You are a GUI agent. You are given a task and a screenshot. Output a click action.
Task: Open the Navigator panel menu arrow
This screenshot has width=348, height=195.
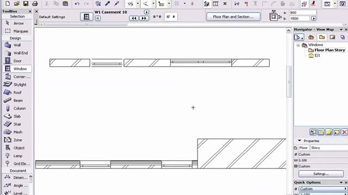(x=341, y=29)
